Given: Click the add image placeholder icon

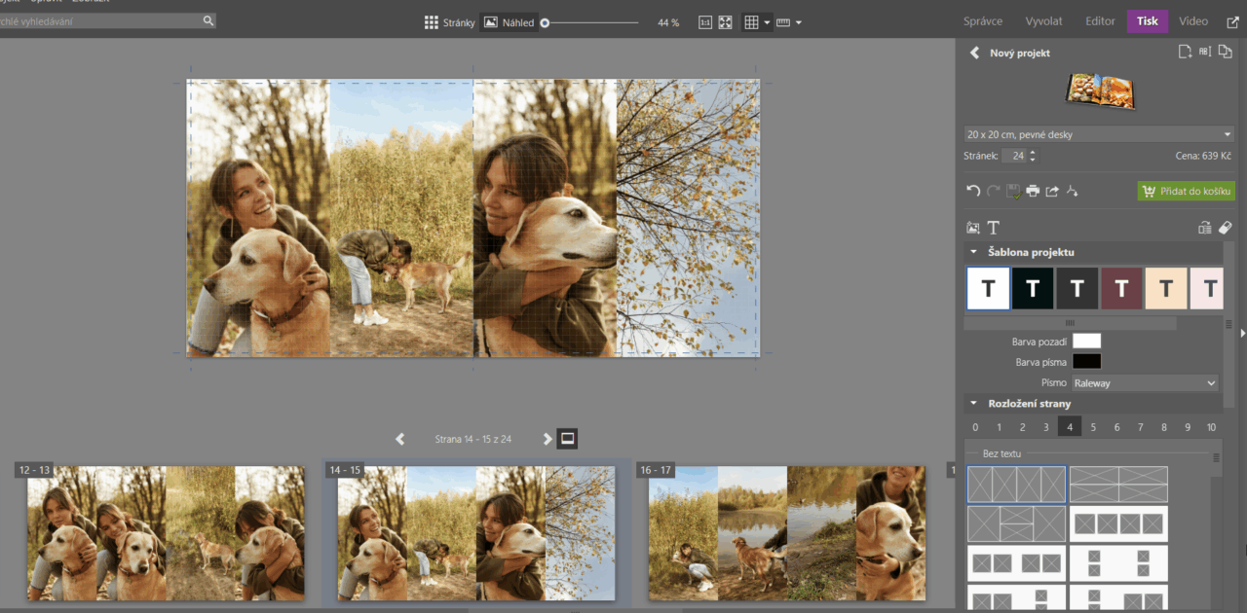Looking at the screenshot, I should tap(972, 228).
